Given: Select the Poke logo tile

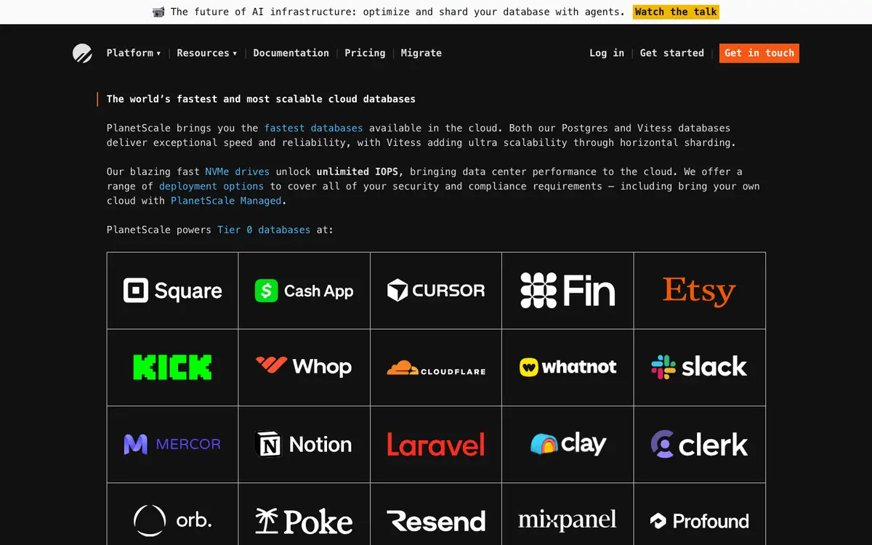Looking at the screenshot, I should (304, 514).
